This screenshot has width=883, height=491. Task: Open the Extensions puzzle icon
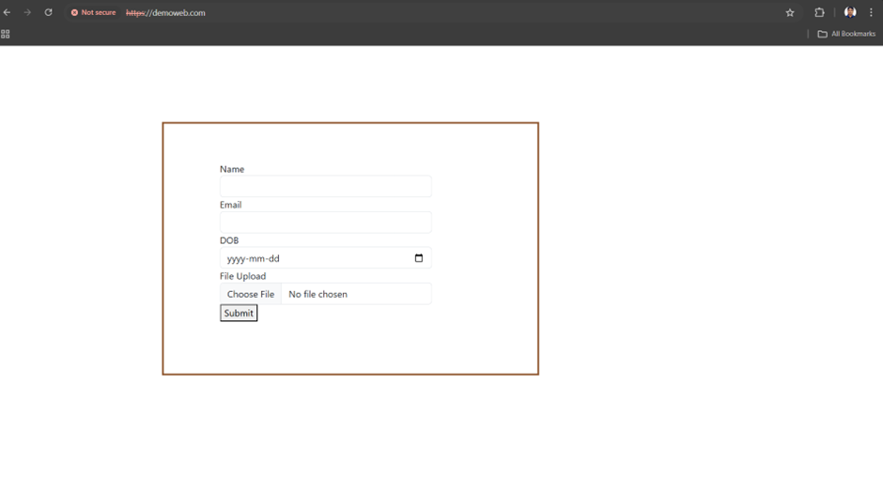pos(819,12)
